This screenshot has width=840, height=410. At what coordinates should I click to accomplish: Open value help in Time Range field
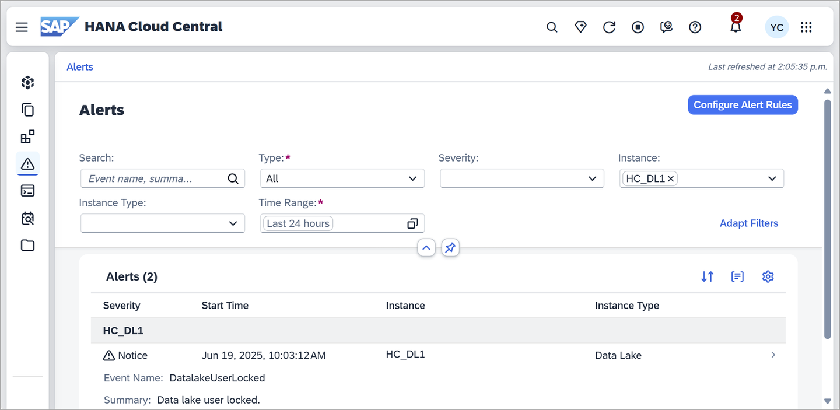click(x=412, y=223)
